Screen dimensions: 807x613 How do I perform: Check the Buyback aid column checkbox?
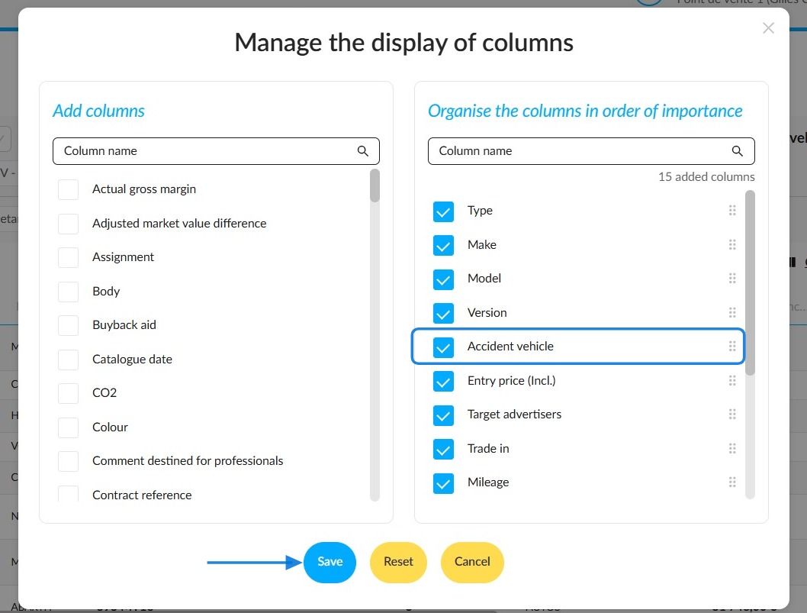[68, 325]
